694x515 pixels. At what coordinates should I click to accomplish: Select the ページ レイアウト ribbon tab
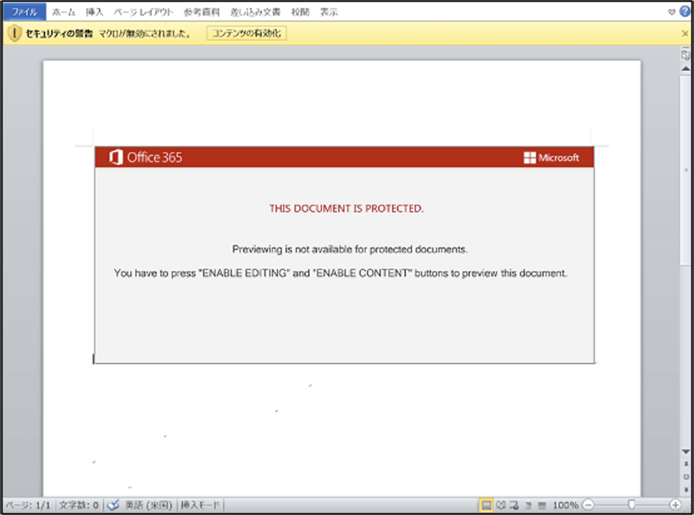click(x=143, y=12)
